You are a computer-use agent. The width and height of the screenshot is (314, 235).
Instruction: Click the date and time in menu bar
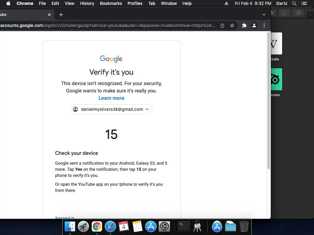point(253,3)
